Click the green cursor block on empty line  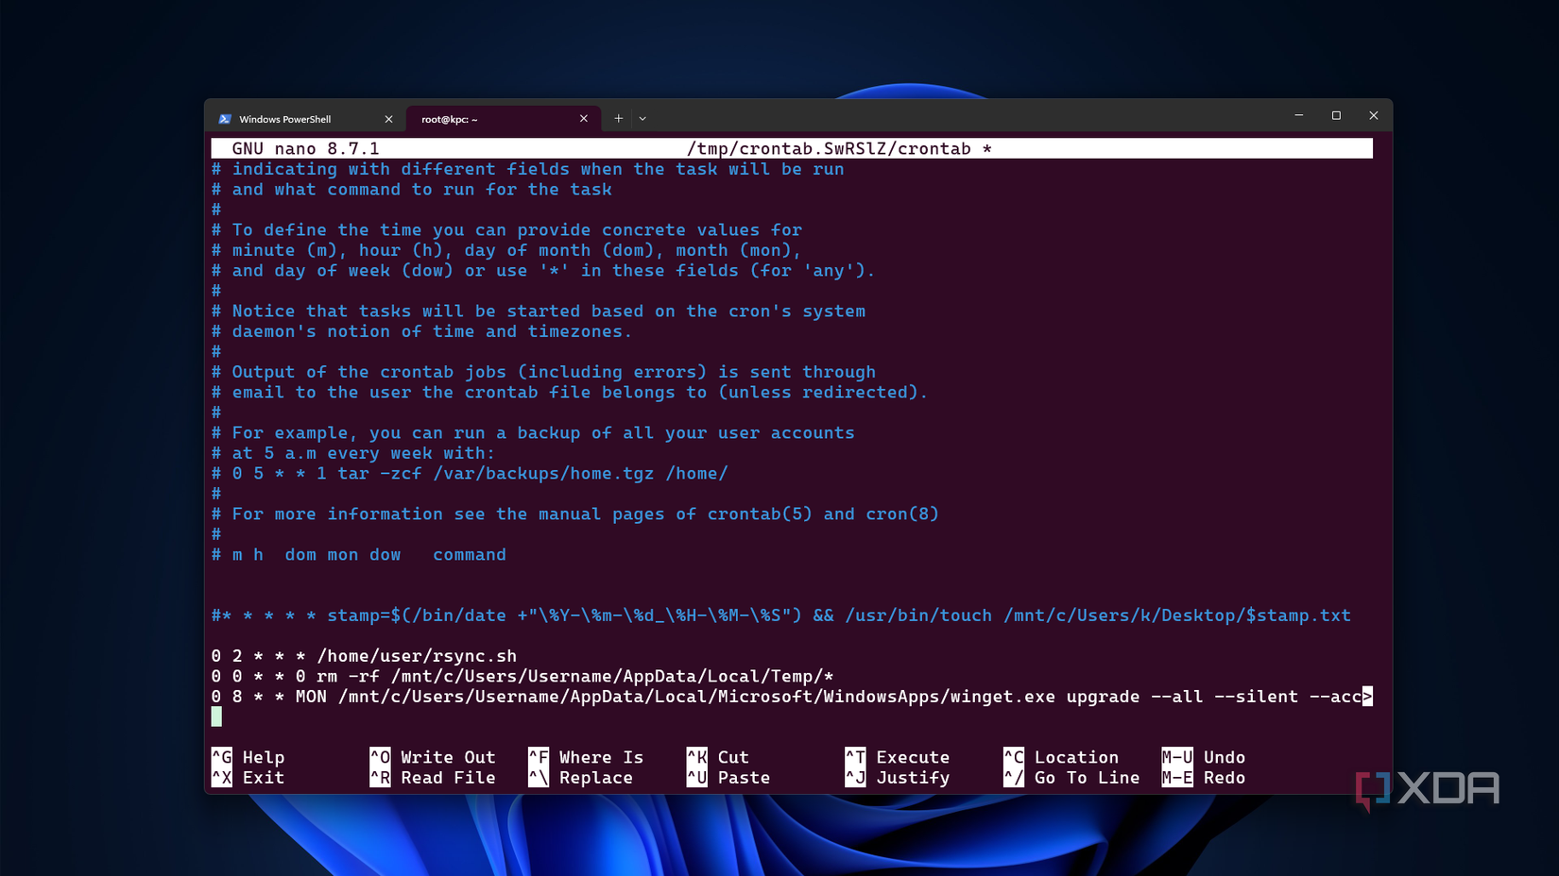[x=216, y=717]
